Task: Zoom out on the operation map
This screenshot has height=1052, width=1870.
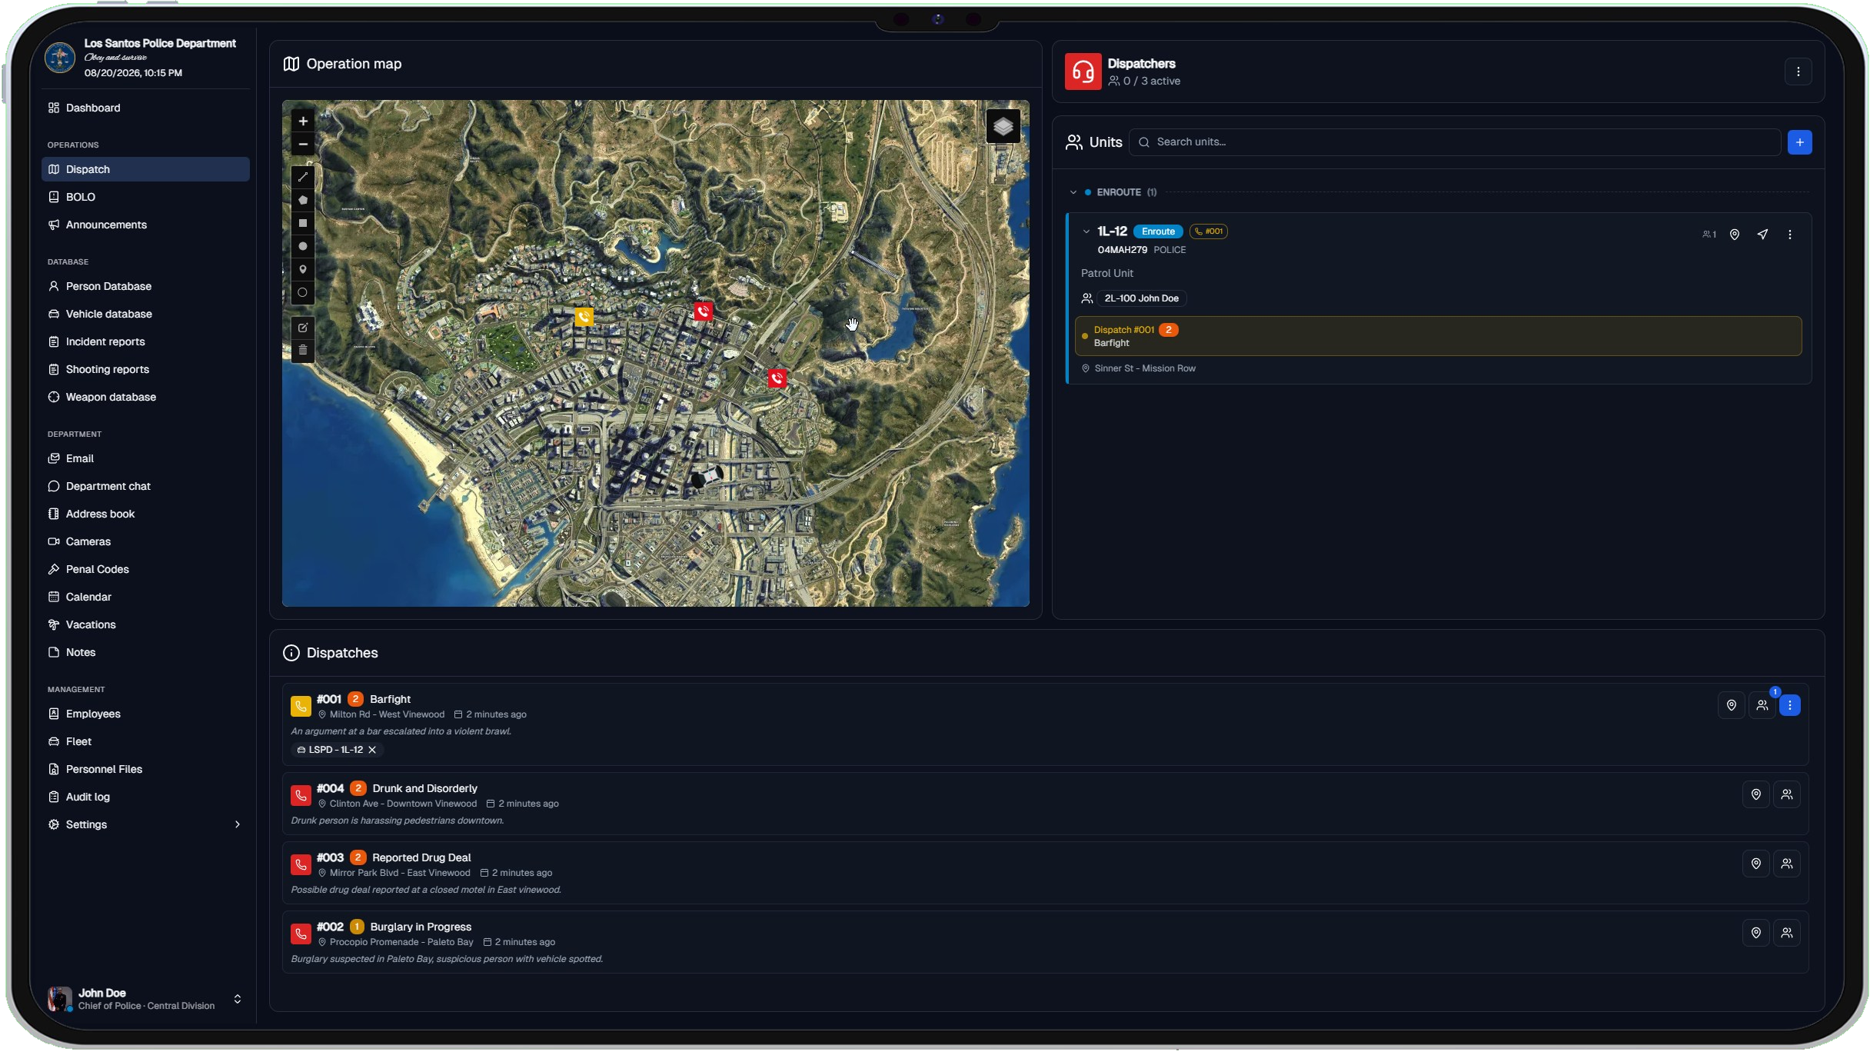Action: click(303, 145)
